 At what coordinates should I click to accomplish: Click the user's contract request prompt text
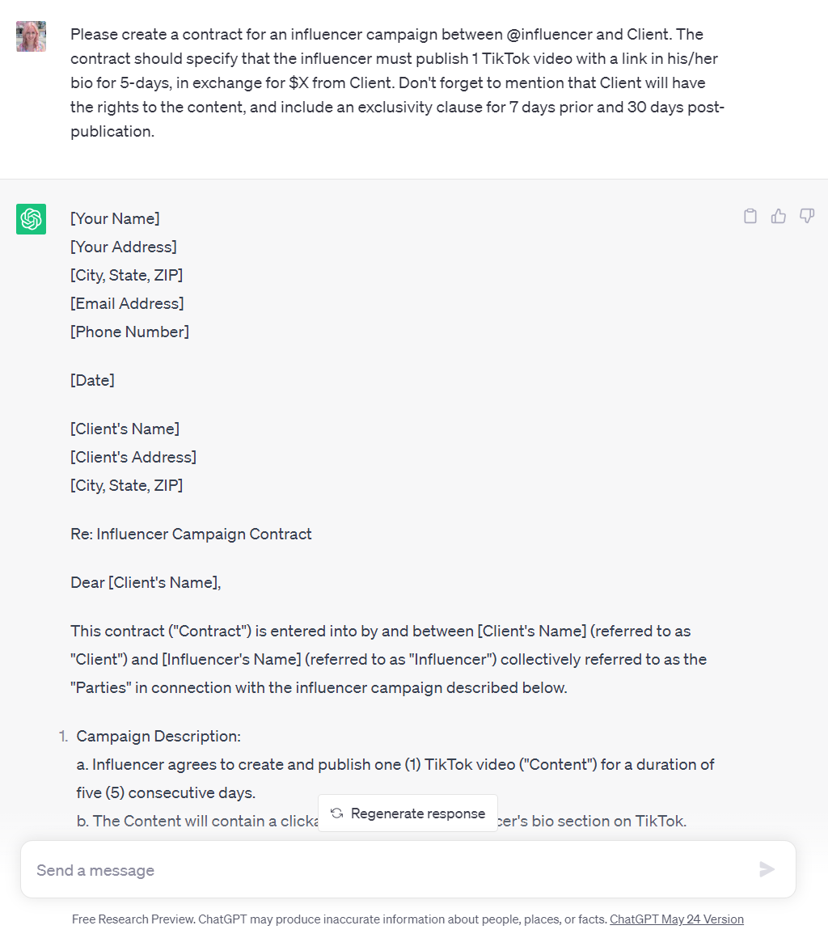(396, 82)
